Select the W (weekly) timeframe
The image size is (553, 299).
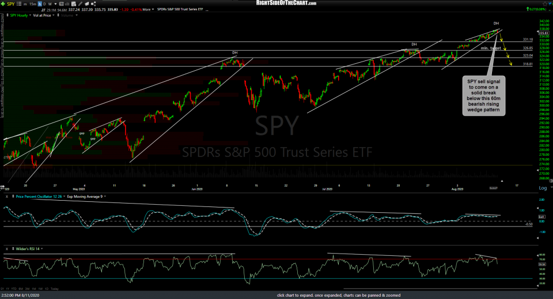[50, 4]
